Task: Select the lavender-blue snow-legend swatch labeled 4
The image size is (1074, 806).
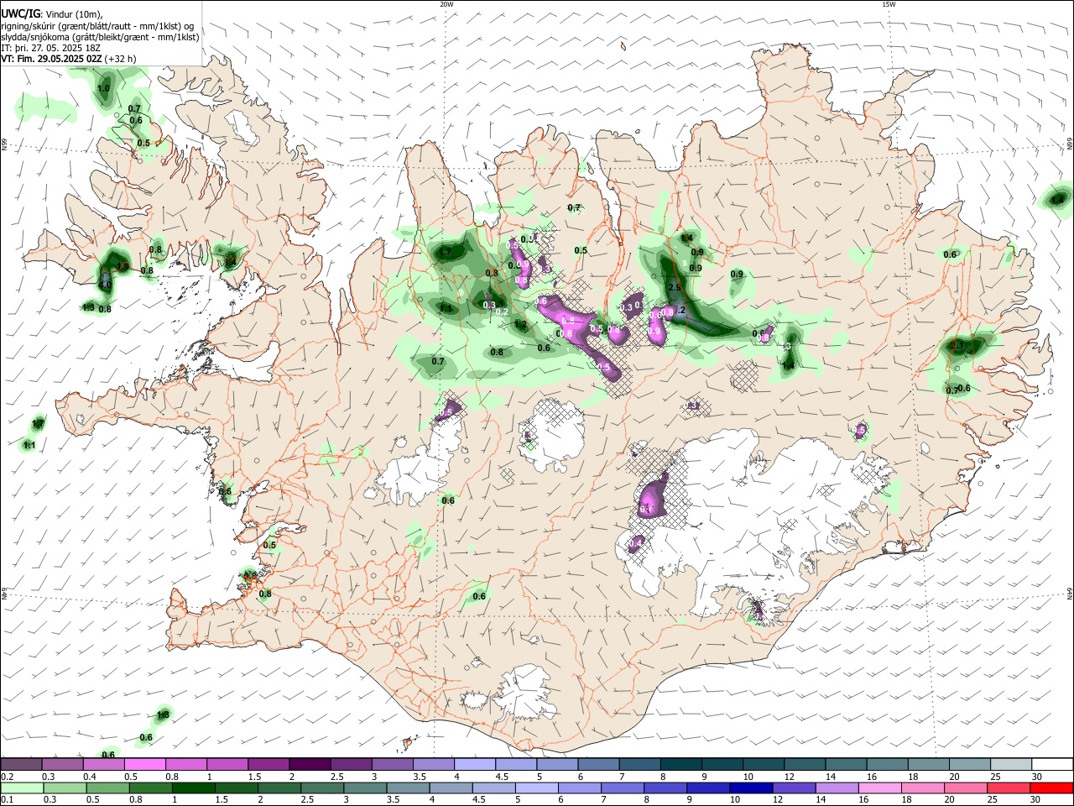Action: [x=474, y=764]
